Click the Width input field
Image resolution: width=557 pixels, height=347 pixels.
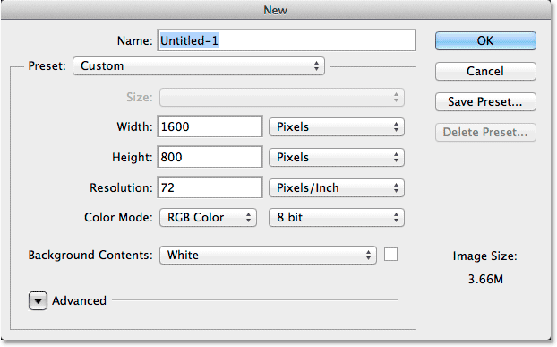(x=210, y=126)
